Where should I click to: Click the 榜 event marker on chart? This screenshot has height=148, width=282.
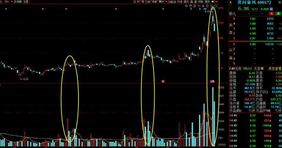point(212,81)
